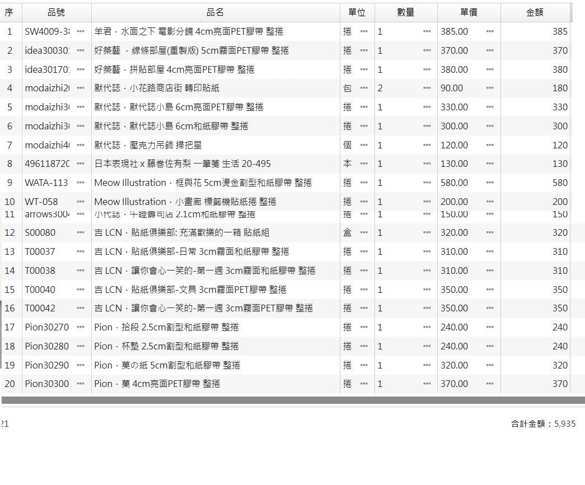
Task: Open the 單位 lookup icon for 盒 row
Action: [364, 232]
